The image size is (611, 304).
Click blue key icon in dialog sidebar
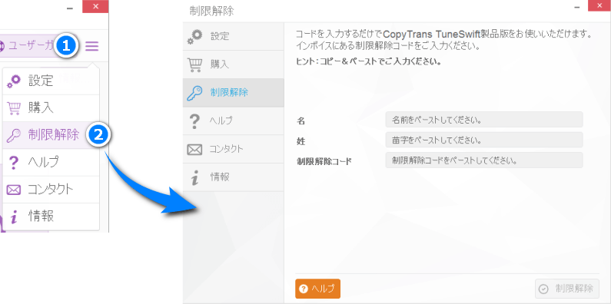[x=194, y=94]
